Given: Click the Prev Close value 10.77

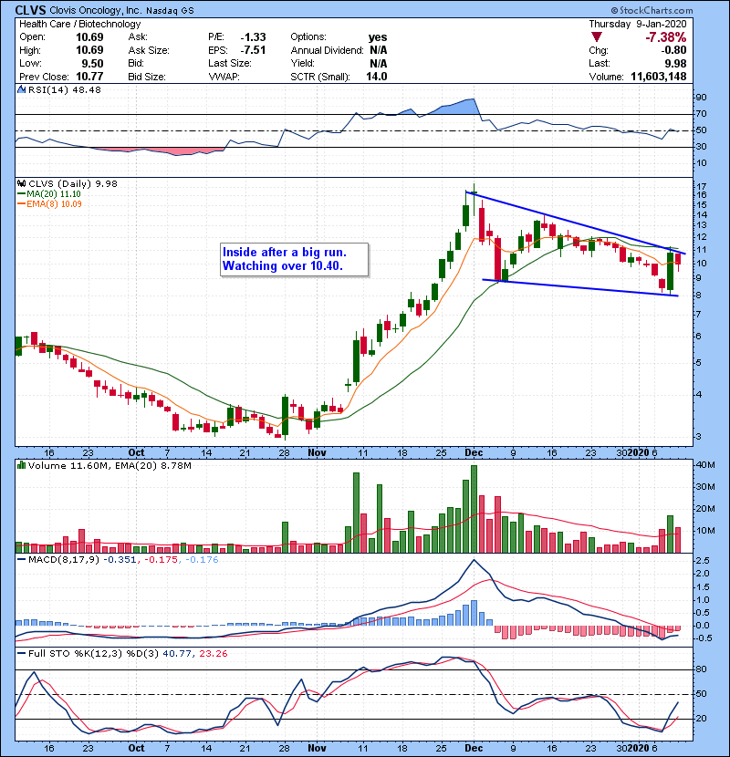Looking at the screenshot, I should tap(89, 77).
